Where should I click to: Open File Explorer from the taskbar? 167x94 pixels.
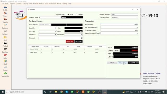[x=56, y=92]
